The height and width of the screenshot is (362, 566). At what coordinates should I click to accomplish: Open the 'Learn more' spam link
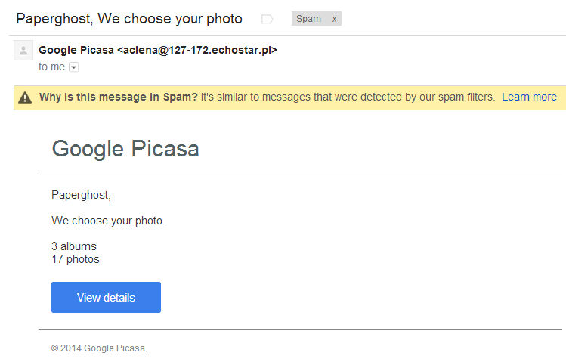529,97
